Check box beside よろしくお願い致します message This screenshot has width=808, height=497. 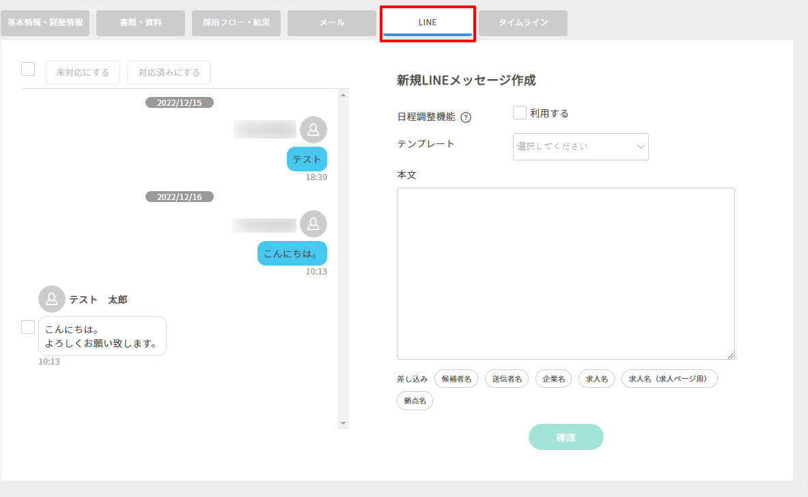pos(28,327)
